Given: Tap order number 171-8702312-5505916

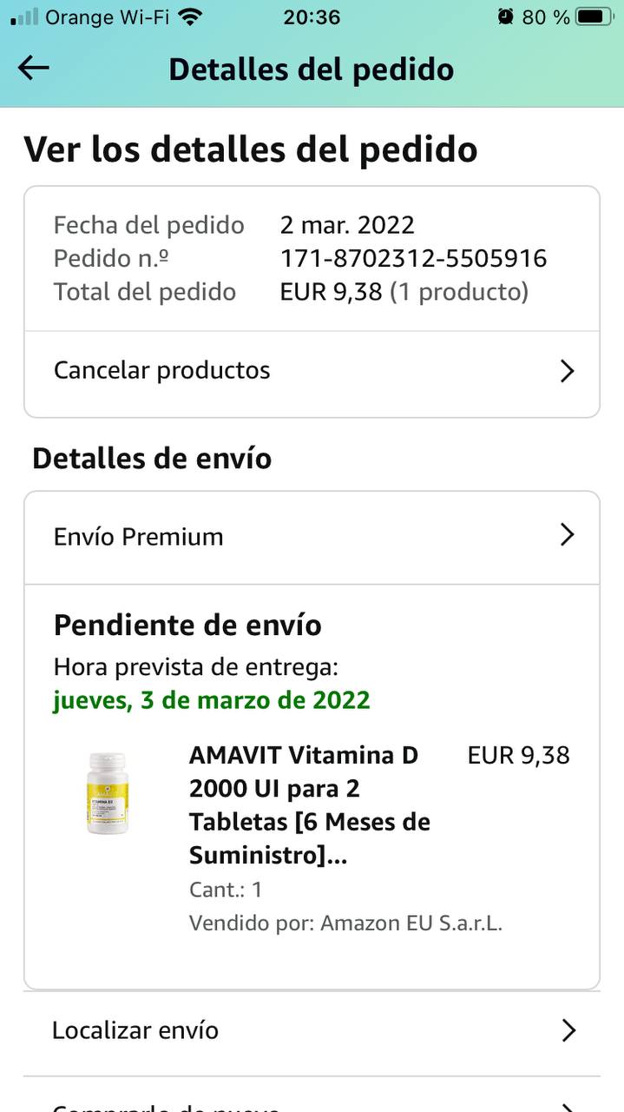Looking at the screenshot, I should tap(413, 258).
